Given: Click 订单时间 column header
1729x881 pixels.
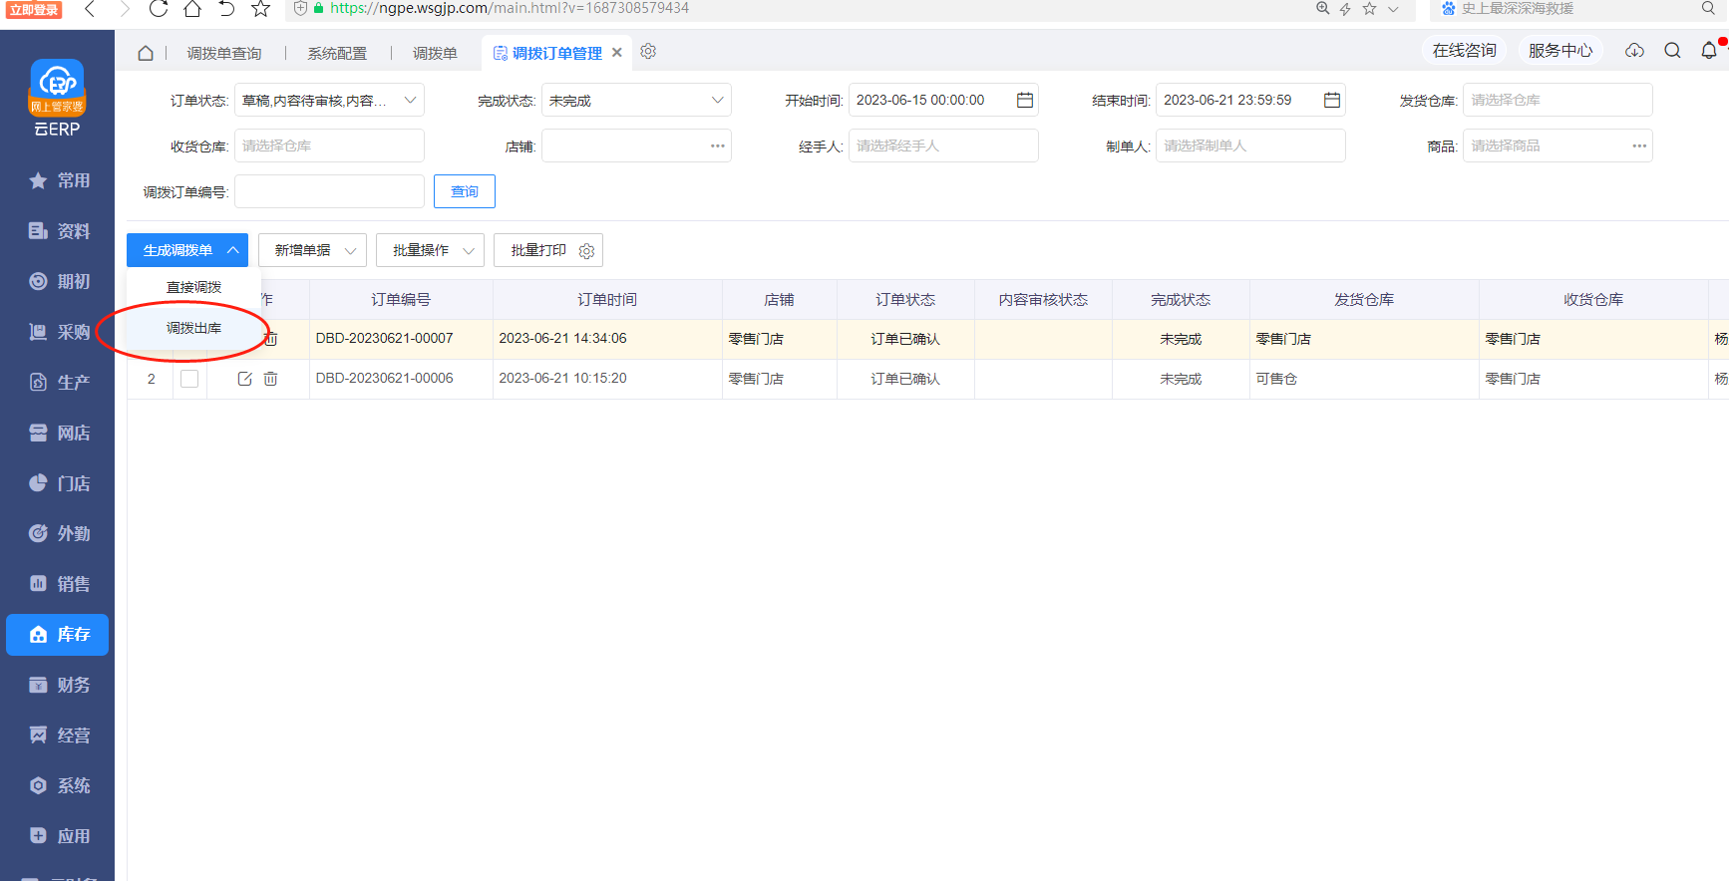Looking at the screenshot, I should coord(607,300).
